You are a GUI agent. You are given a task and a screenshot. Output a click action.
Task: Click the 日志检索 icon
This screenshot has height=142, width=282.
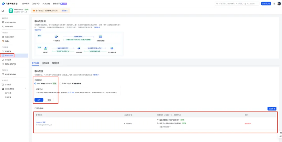click(3, 85)
